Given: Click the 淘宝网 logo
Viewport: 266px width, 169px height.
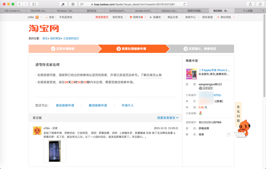Looking at the screenshot, I should [44, 28].
